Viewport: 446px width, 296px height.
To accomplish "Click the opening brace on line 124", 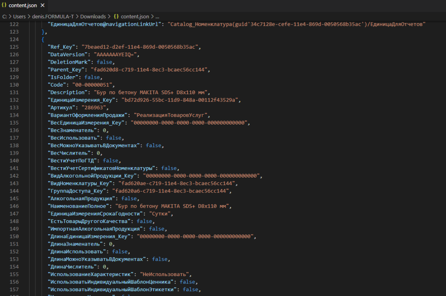I will point(43,39).
